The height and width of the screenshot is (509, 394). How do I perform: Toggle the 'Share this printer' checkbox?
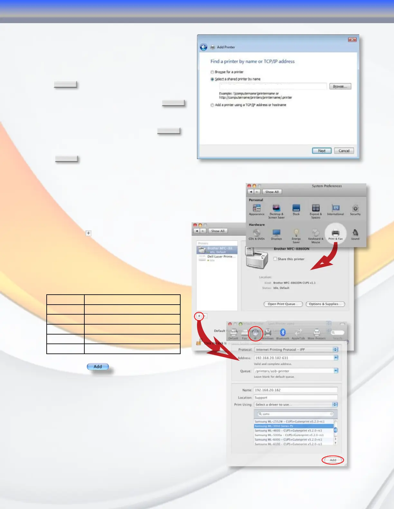[275, 259]
